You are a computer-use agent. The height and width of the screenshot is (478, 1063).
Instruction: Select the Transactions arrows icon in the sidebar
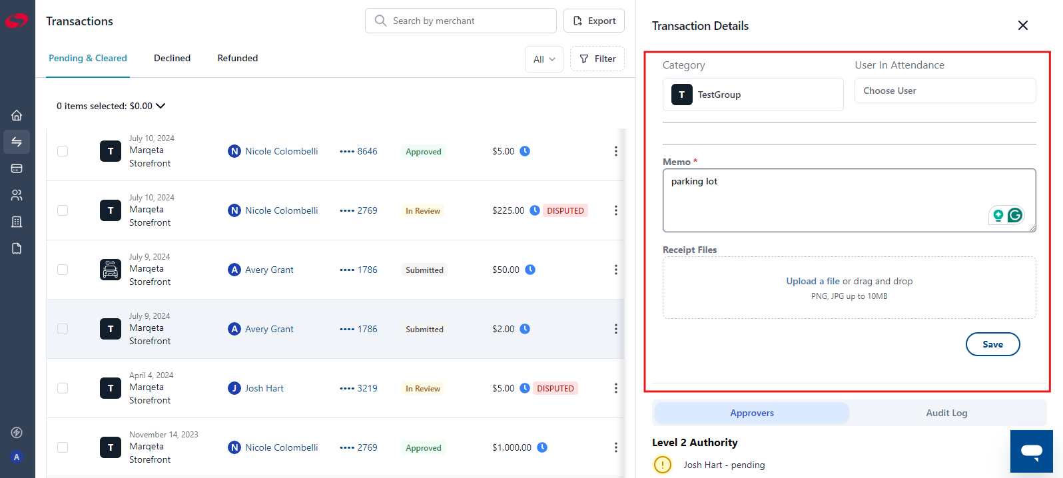17,142
